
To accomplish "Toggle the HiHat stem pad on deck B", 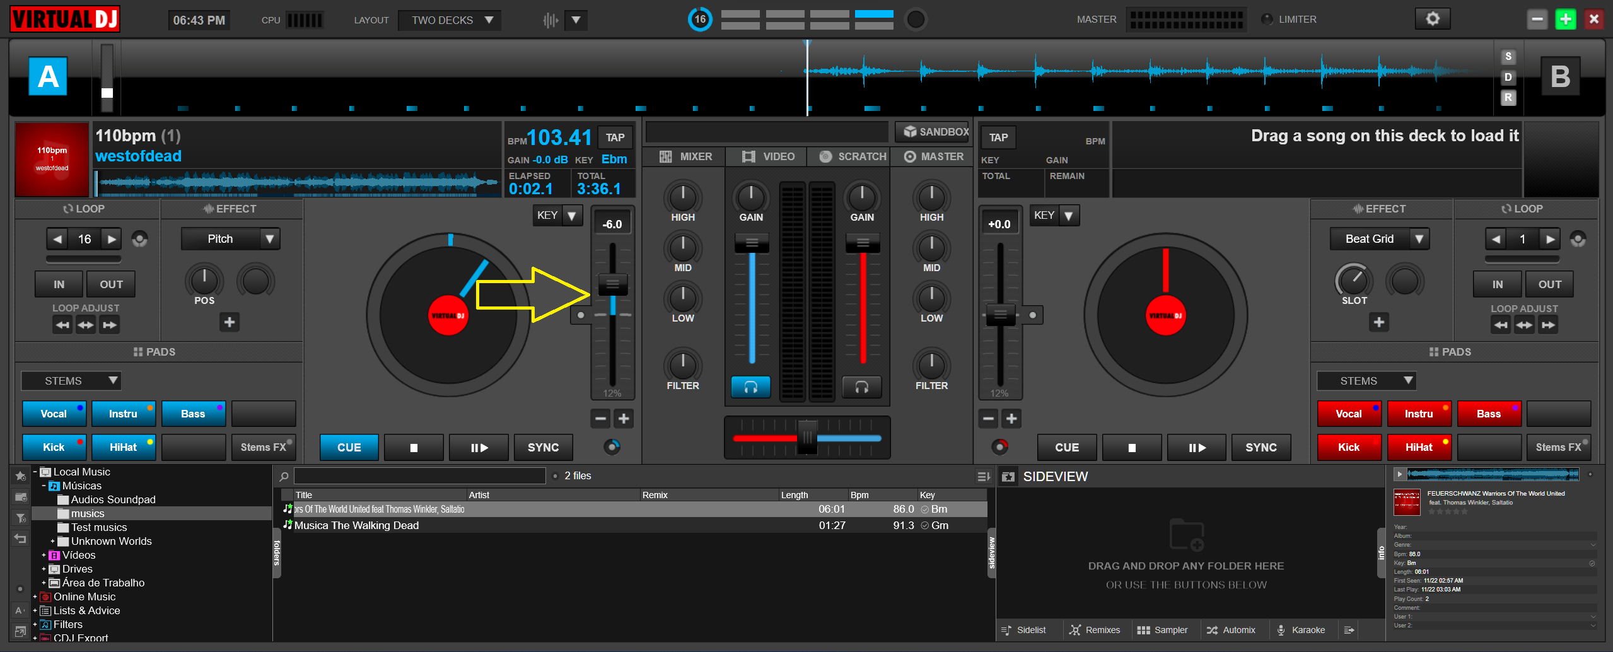I will [1419, 447].
